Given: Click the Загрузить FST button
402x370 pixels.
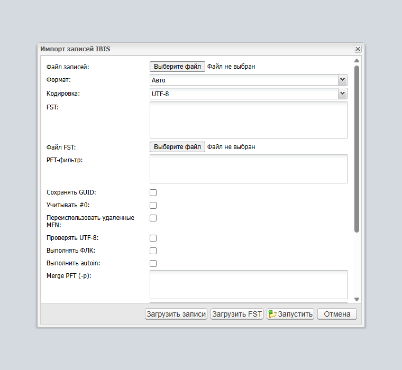Looking at the screenshot, I should pos(237,314).
